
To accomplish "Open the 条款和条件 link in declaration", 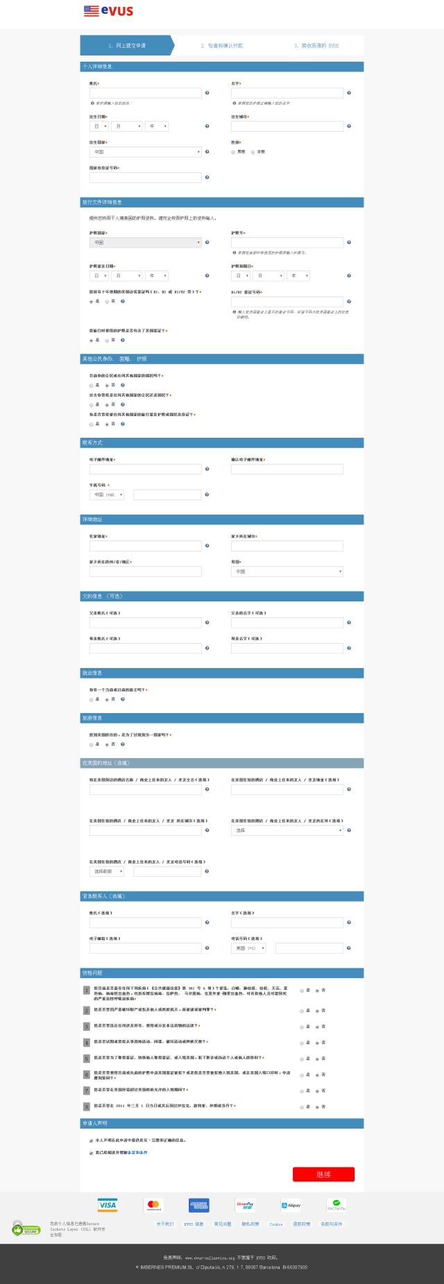I will click(137, 1153).
